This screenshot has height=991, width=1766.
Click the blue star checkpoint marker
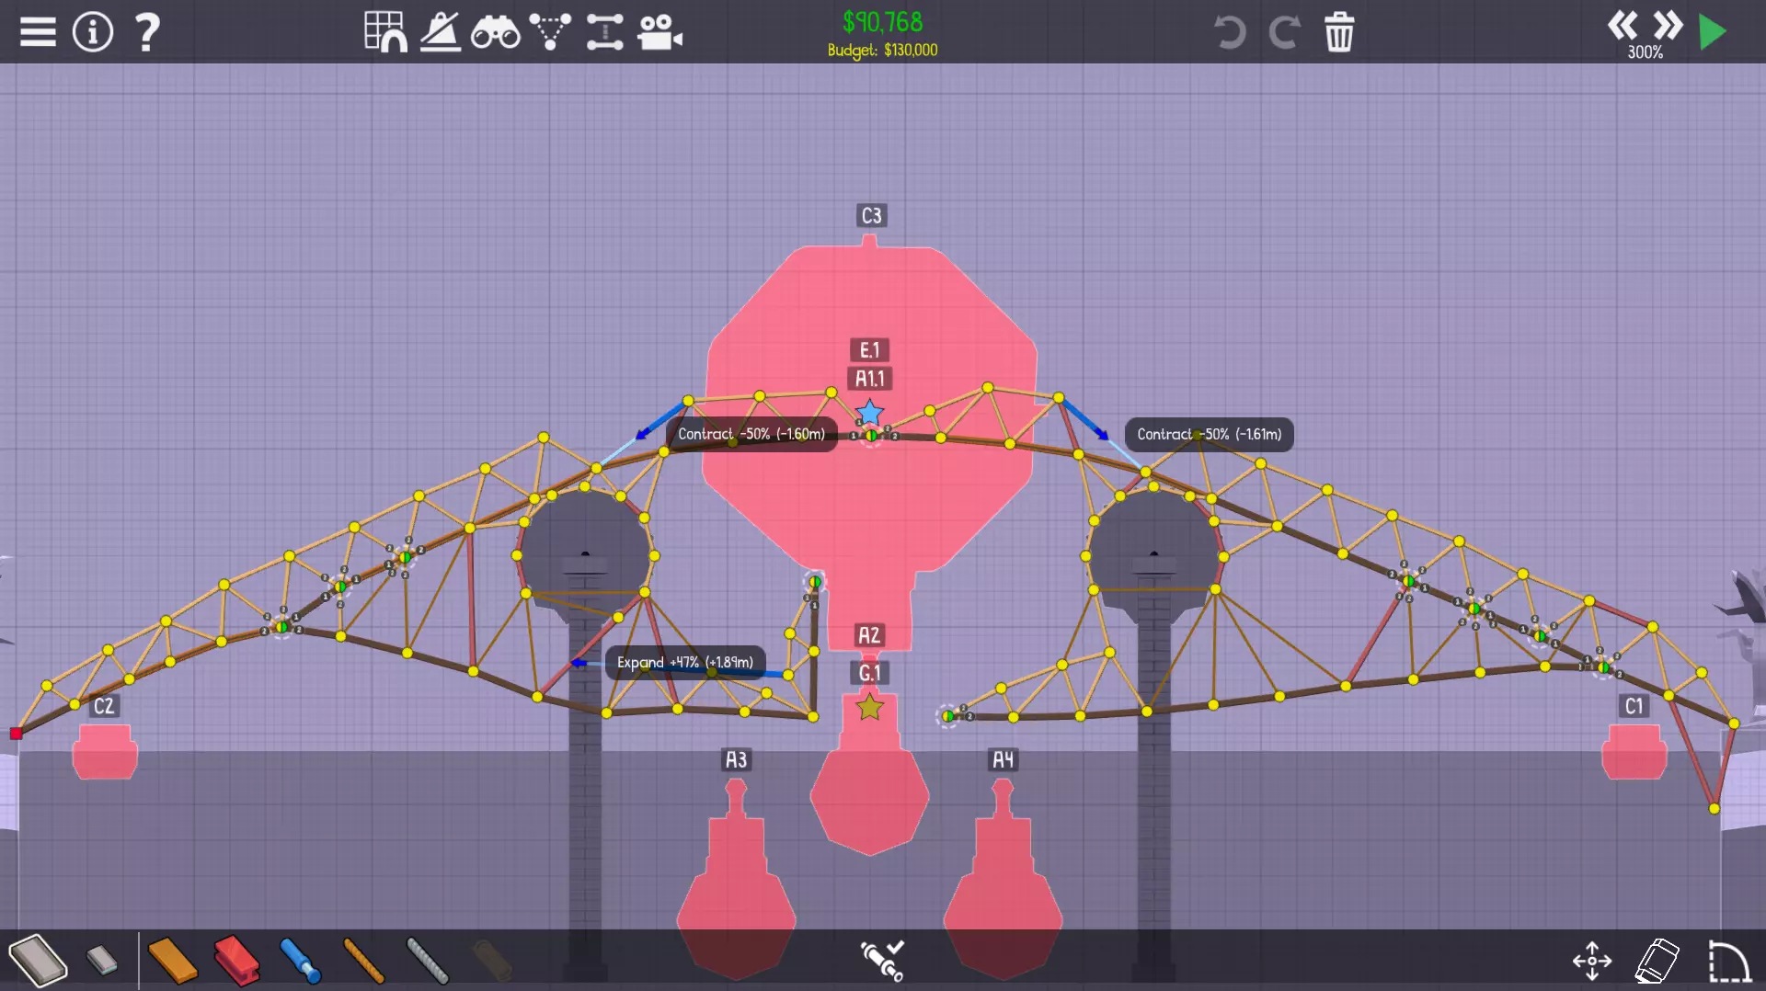point(869,414)
